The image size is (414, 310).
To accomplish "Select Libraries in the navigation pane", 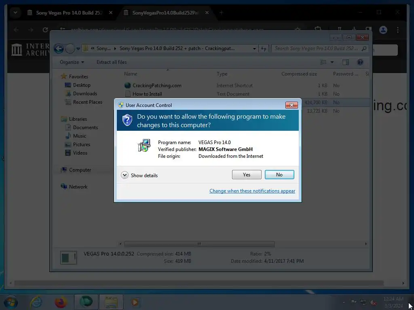I will (78, 119).
